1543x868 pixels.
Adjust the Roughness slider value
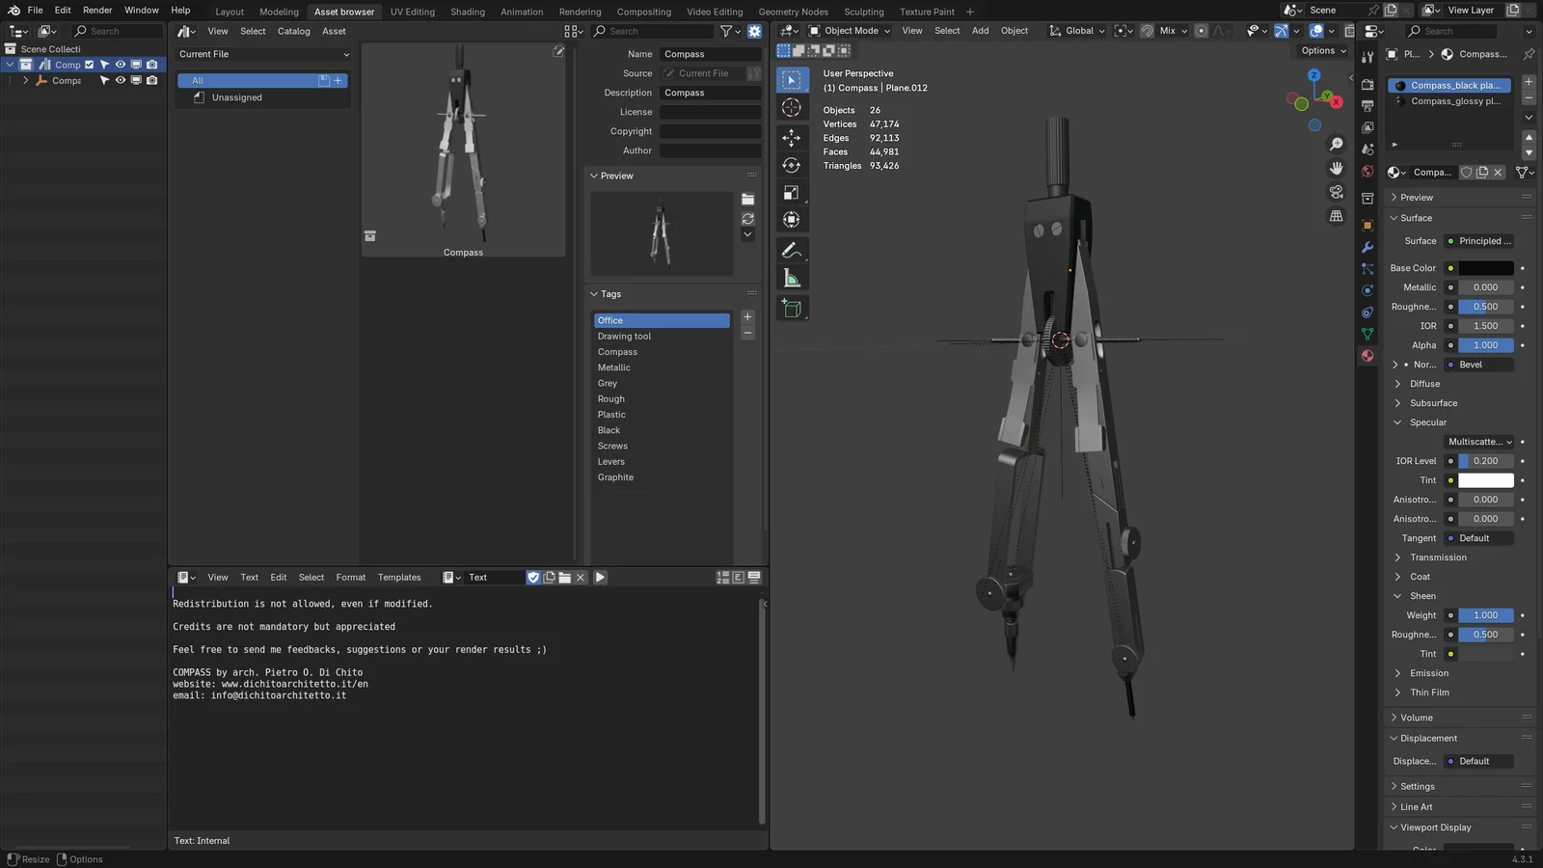(1483, 306)
